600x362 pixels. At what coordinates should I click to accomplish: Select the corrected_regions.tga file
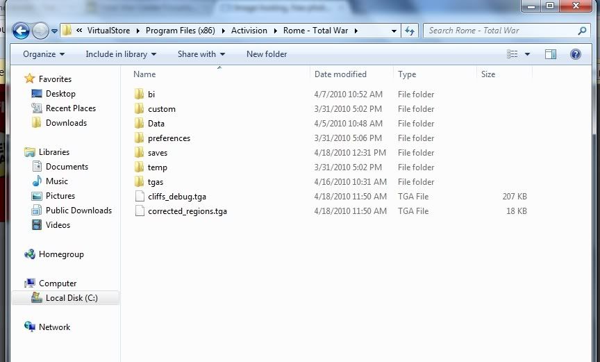coord(187,211)
